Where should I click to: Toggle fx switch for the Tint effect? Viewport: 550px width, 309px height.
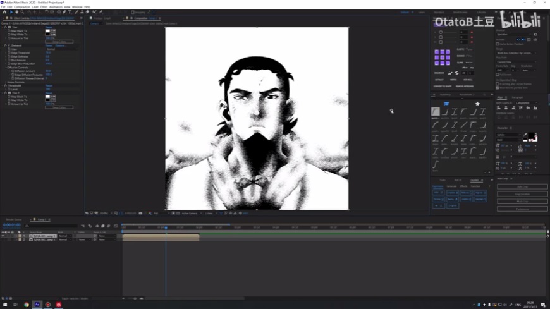point(6,27)
